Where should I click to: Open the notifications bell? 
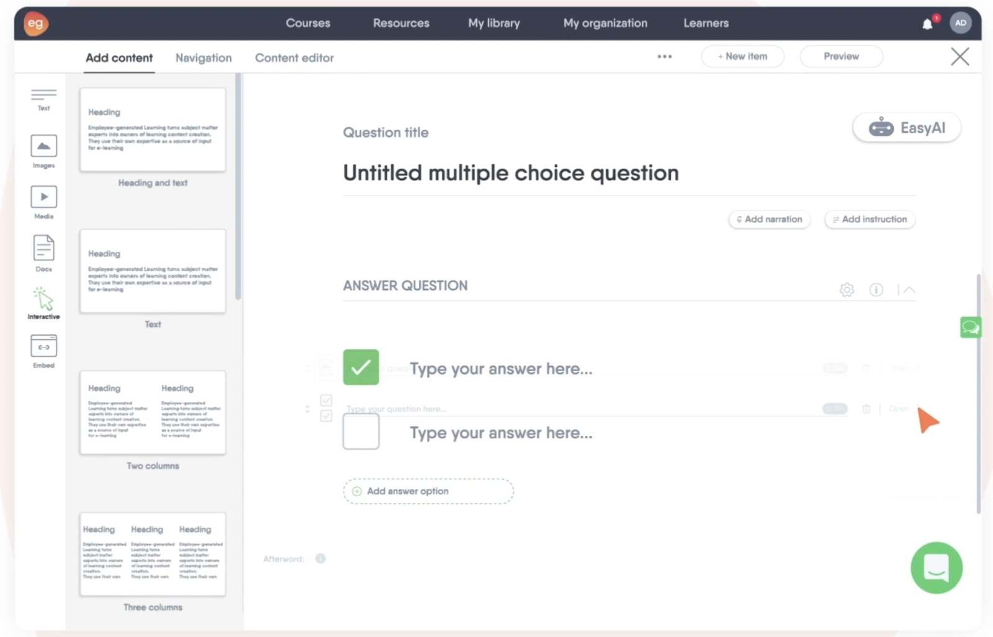point(927,24)
